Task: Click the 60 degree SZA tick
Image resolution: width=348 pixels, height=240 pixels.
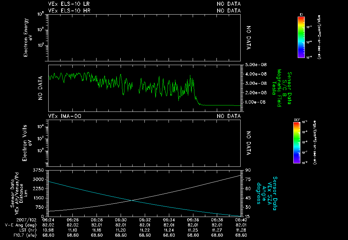Action: pos(248,188)
